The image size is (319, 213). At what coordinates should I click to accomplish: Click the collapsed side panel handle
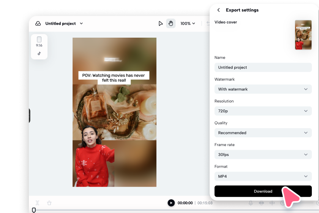click(30, 116)
